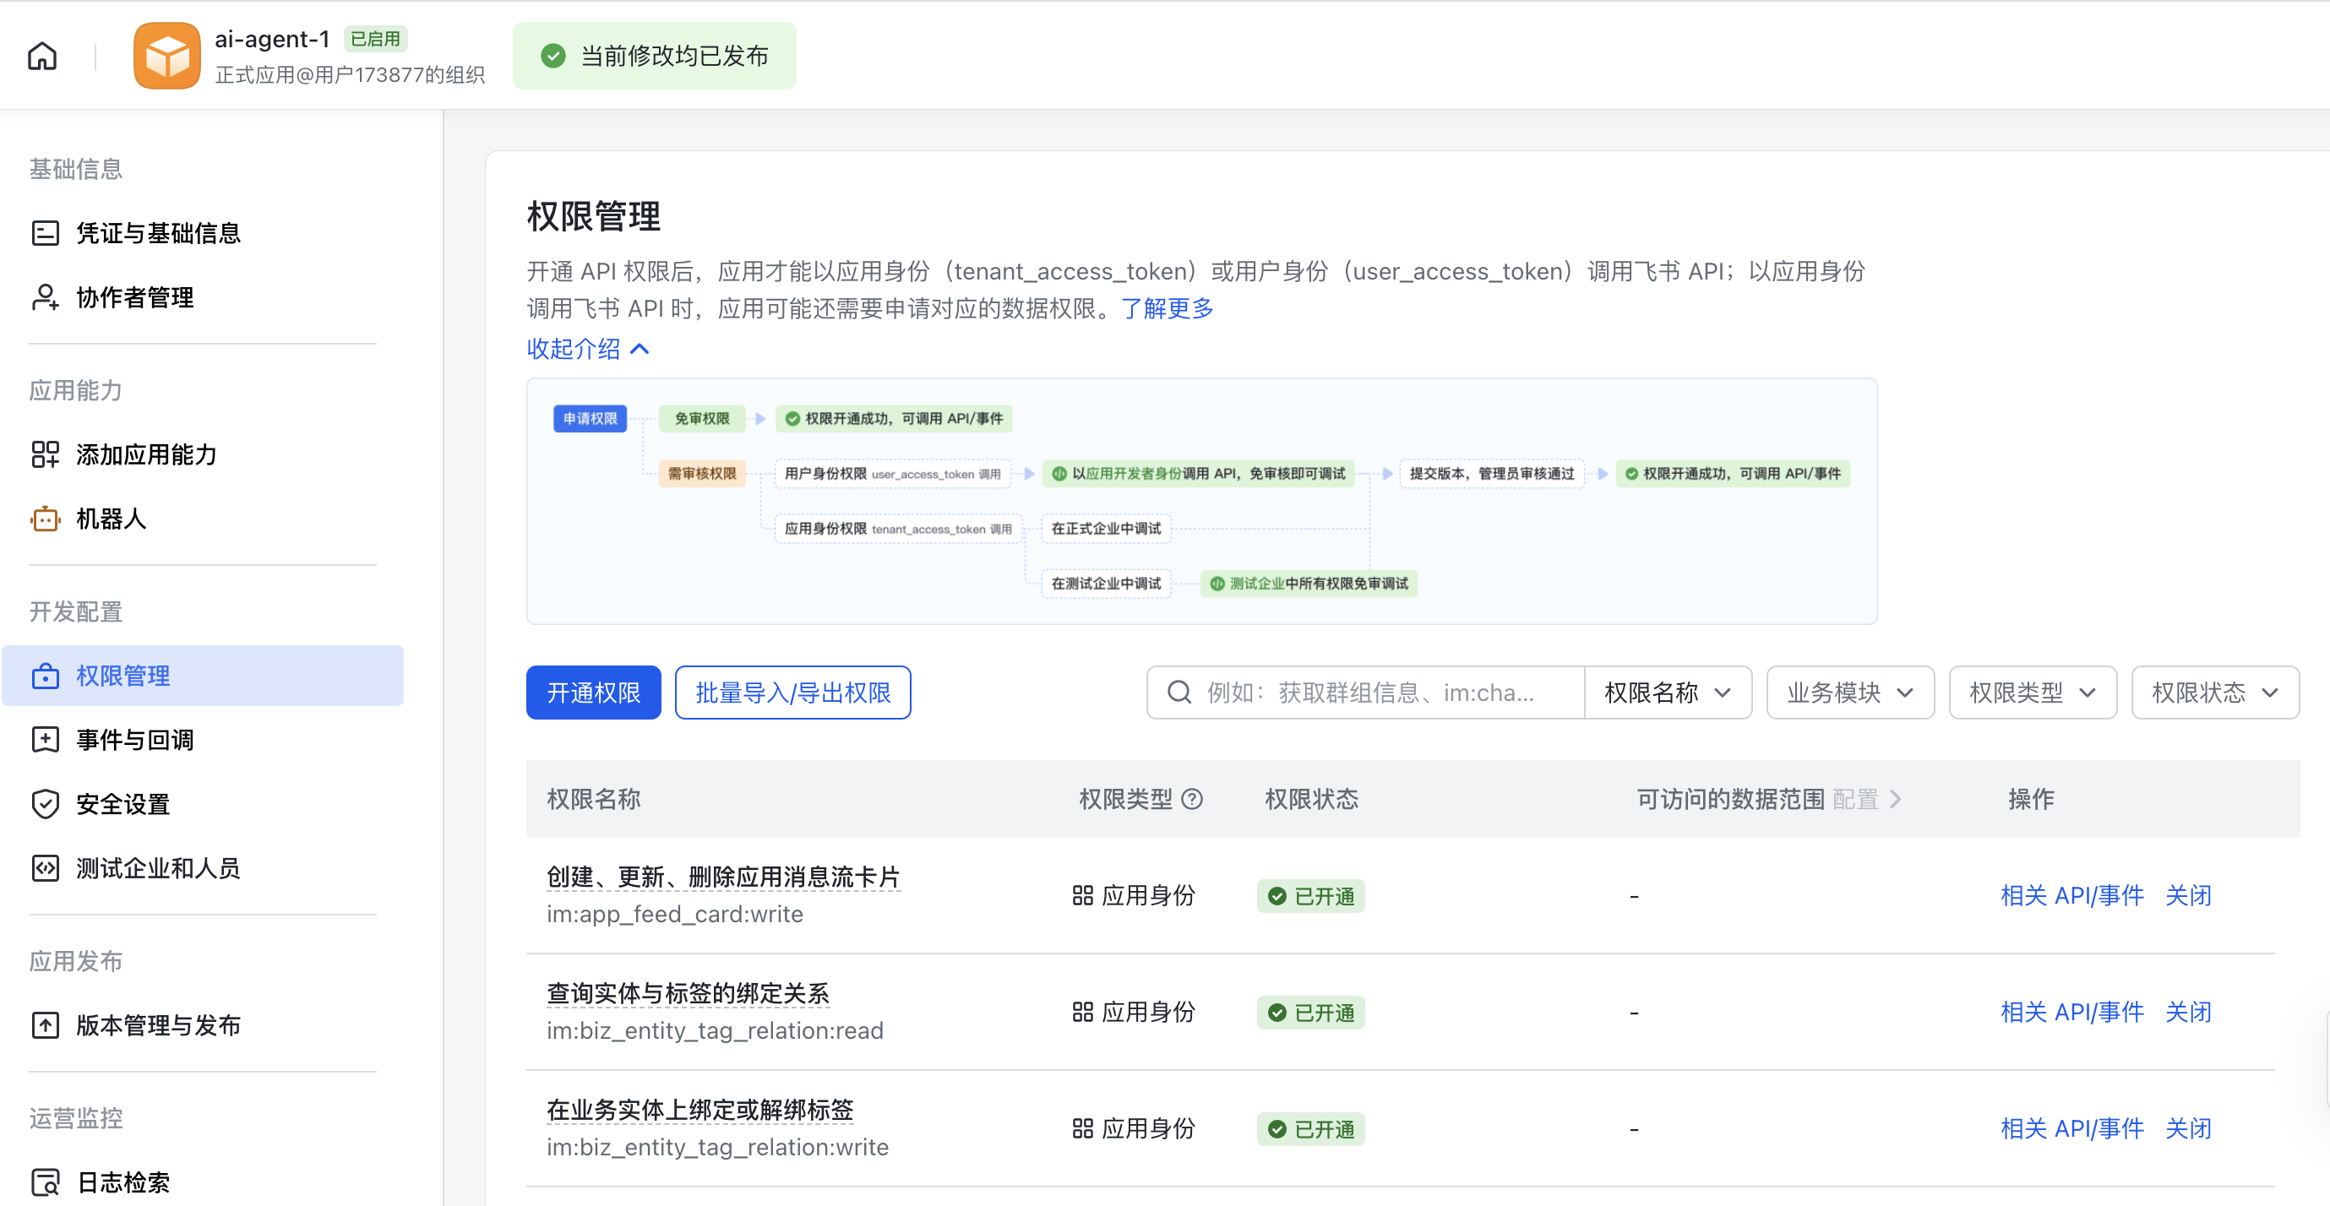Click the ai-agent-1 orange app icon

[x=166, y=56]
